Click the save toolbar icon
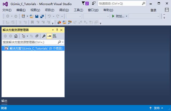 [x=37, y=16]
